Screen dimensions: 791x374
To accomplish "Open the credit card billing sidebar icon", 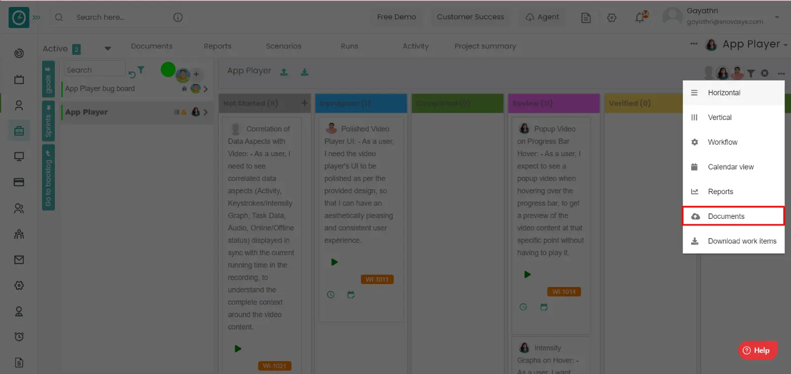I will (19, 182).
